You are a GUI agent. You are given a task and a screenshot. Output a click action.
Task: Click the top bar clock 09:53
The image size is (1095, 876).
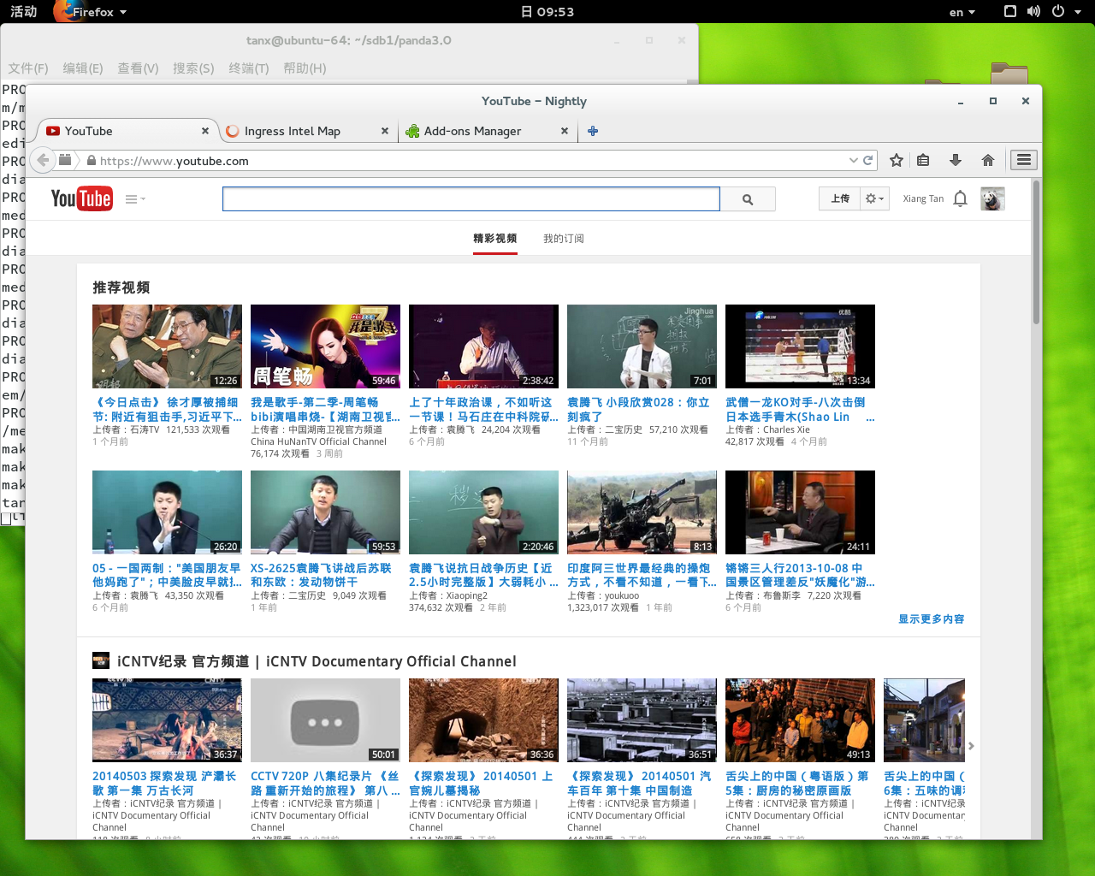tap(547, 12)
